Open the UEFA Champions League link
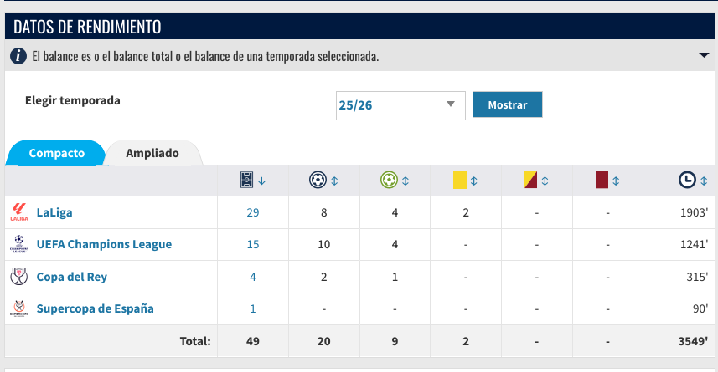 (x=104, y=244)
